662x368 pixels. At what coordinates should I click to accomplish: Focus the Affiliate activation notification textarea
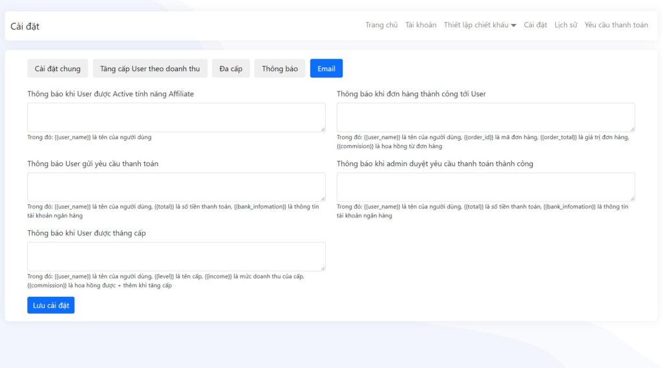click(x=176, y=117)
